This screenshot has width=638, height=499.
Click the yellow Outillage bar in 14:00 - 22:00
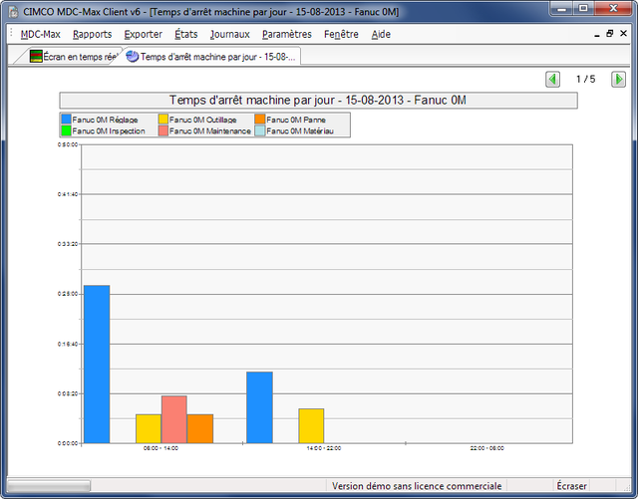click(311, 426)
